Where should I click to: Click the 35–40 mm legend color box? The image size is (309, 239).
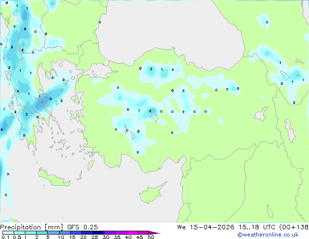(120, 233)
